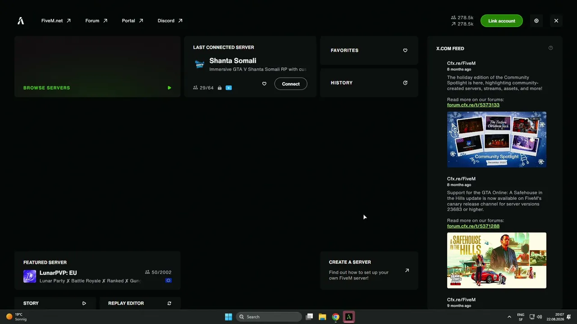Open the Windows Start menu
577x324 pixels.
(229, 317)
